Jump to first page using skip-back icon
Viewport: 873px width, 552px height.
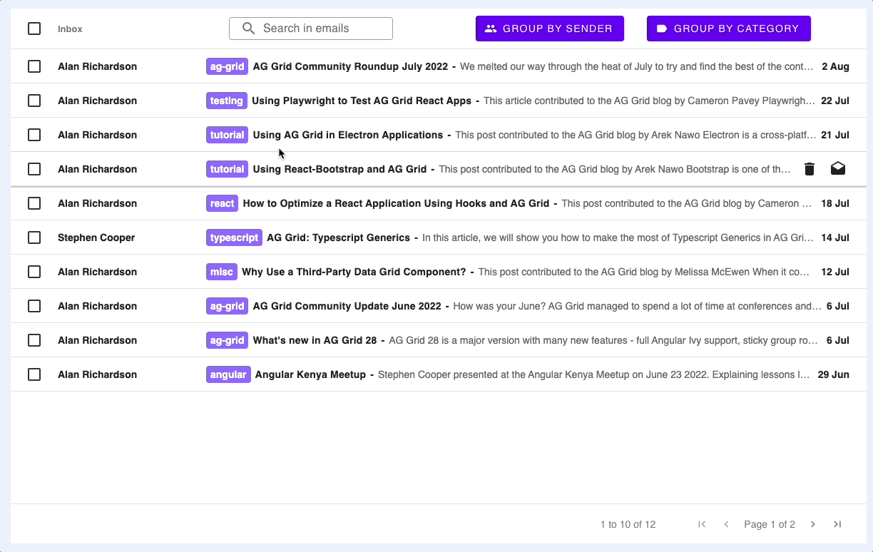coord(701,524)
